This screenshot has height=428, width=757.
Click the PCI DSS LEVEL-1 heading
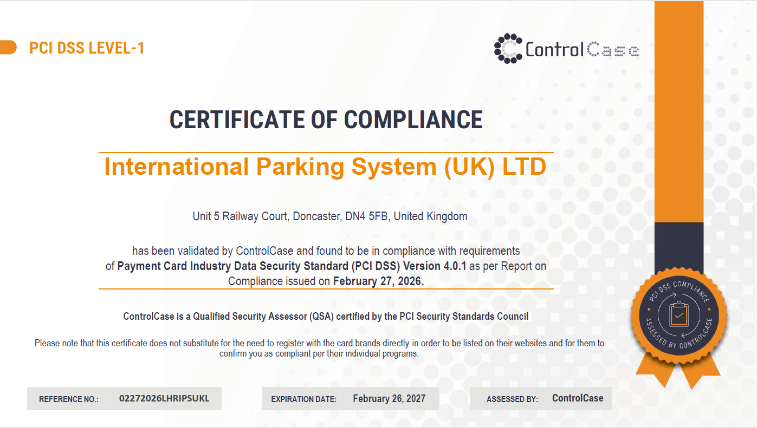(87, 48)
